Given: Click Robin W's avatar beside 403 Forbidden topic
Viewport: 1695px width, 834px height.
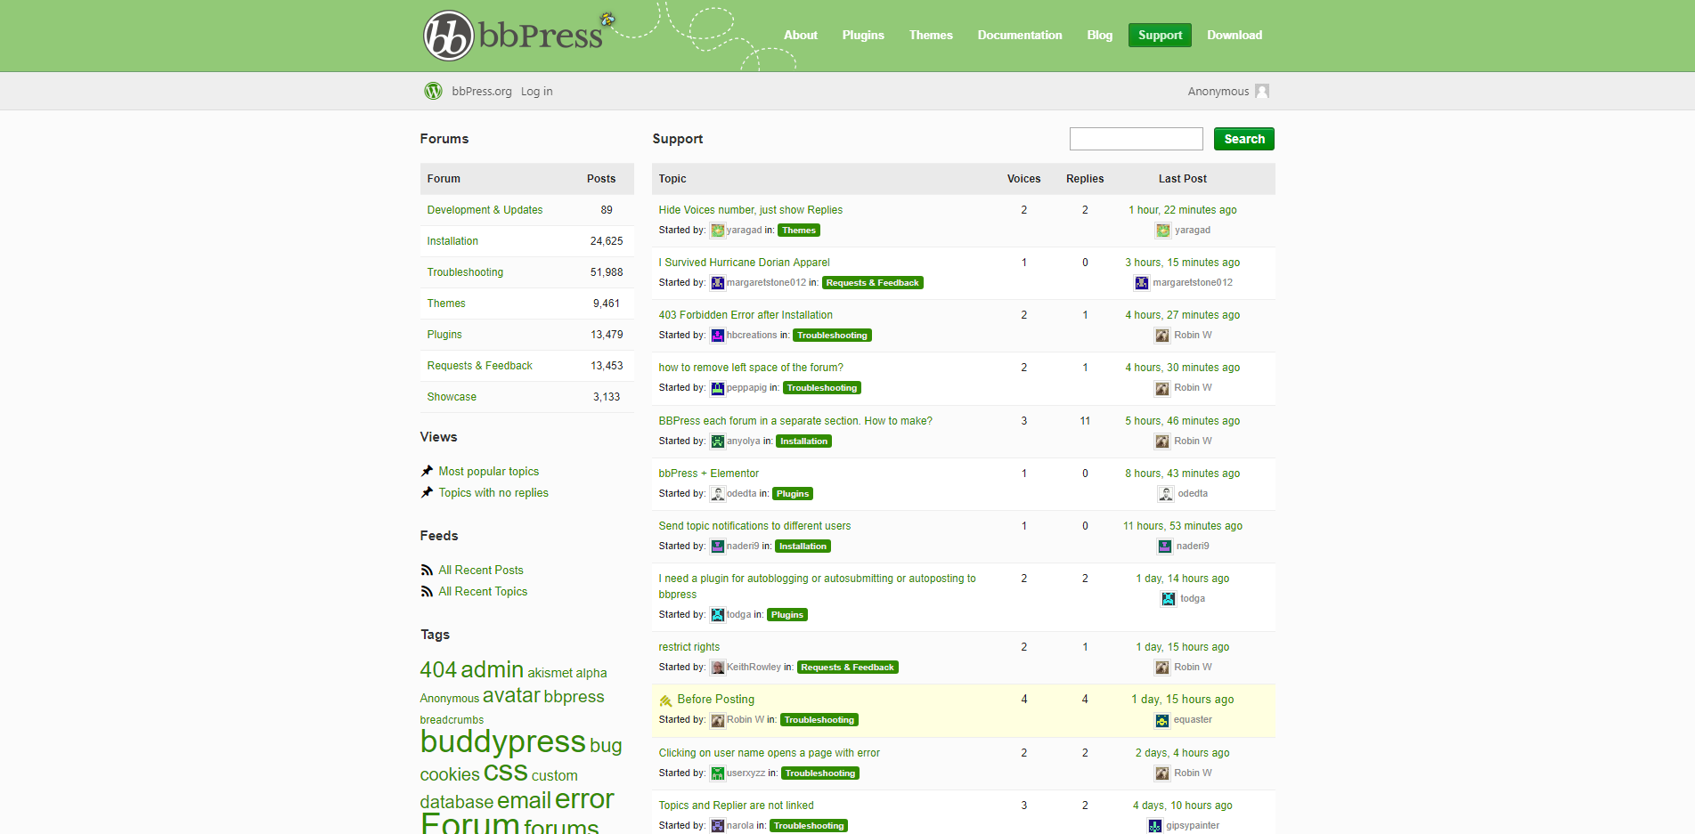Looking at the screenshot, I should click(1162, 335).
